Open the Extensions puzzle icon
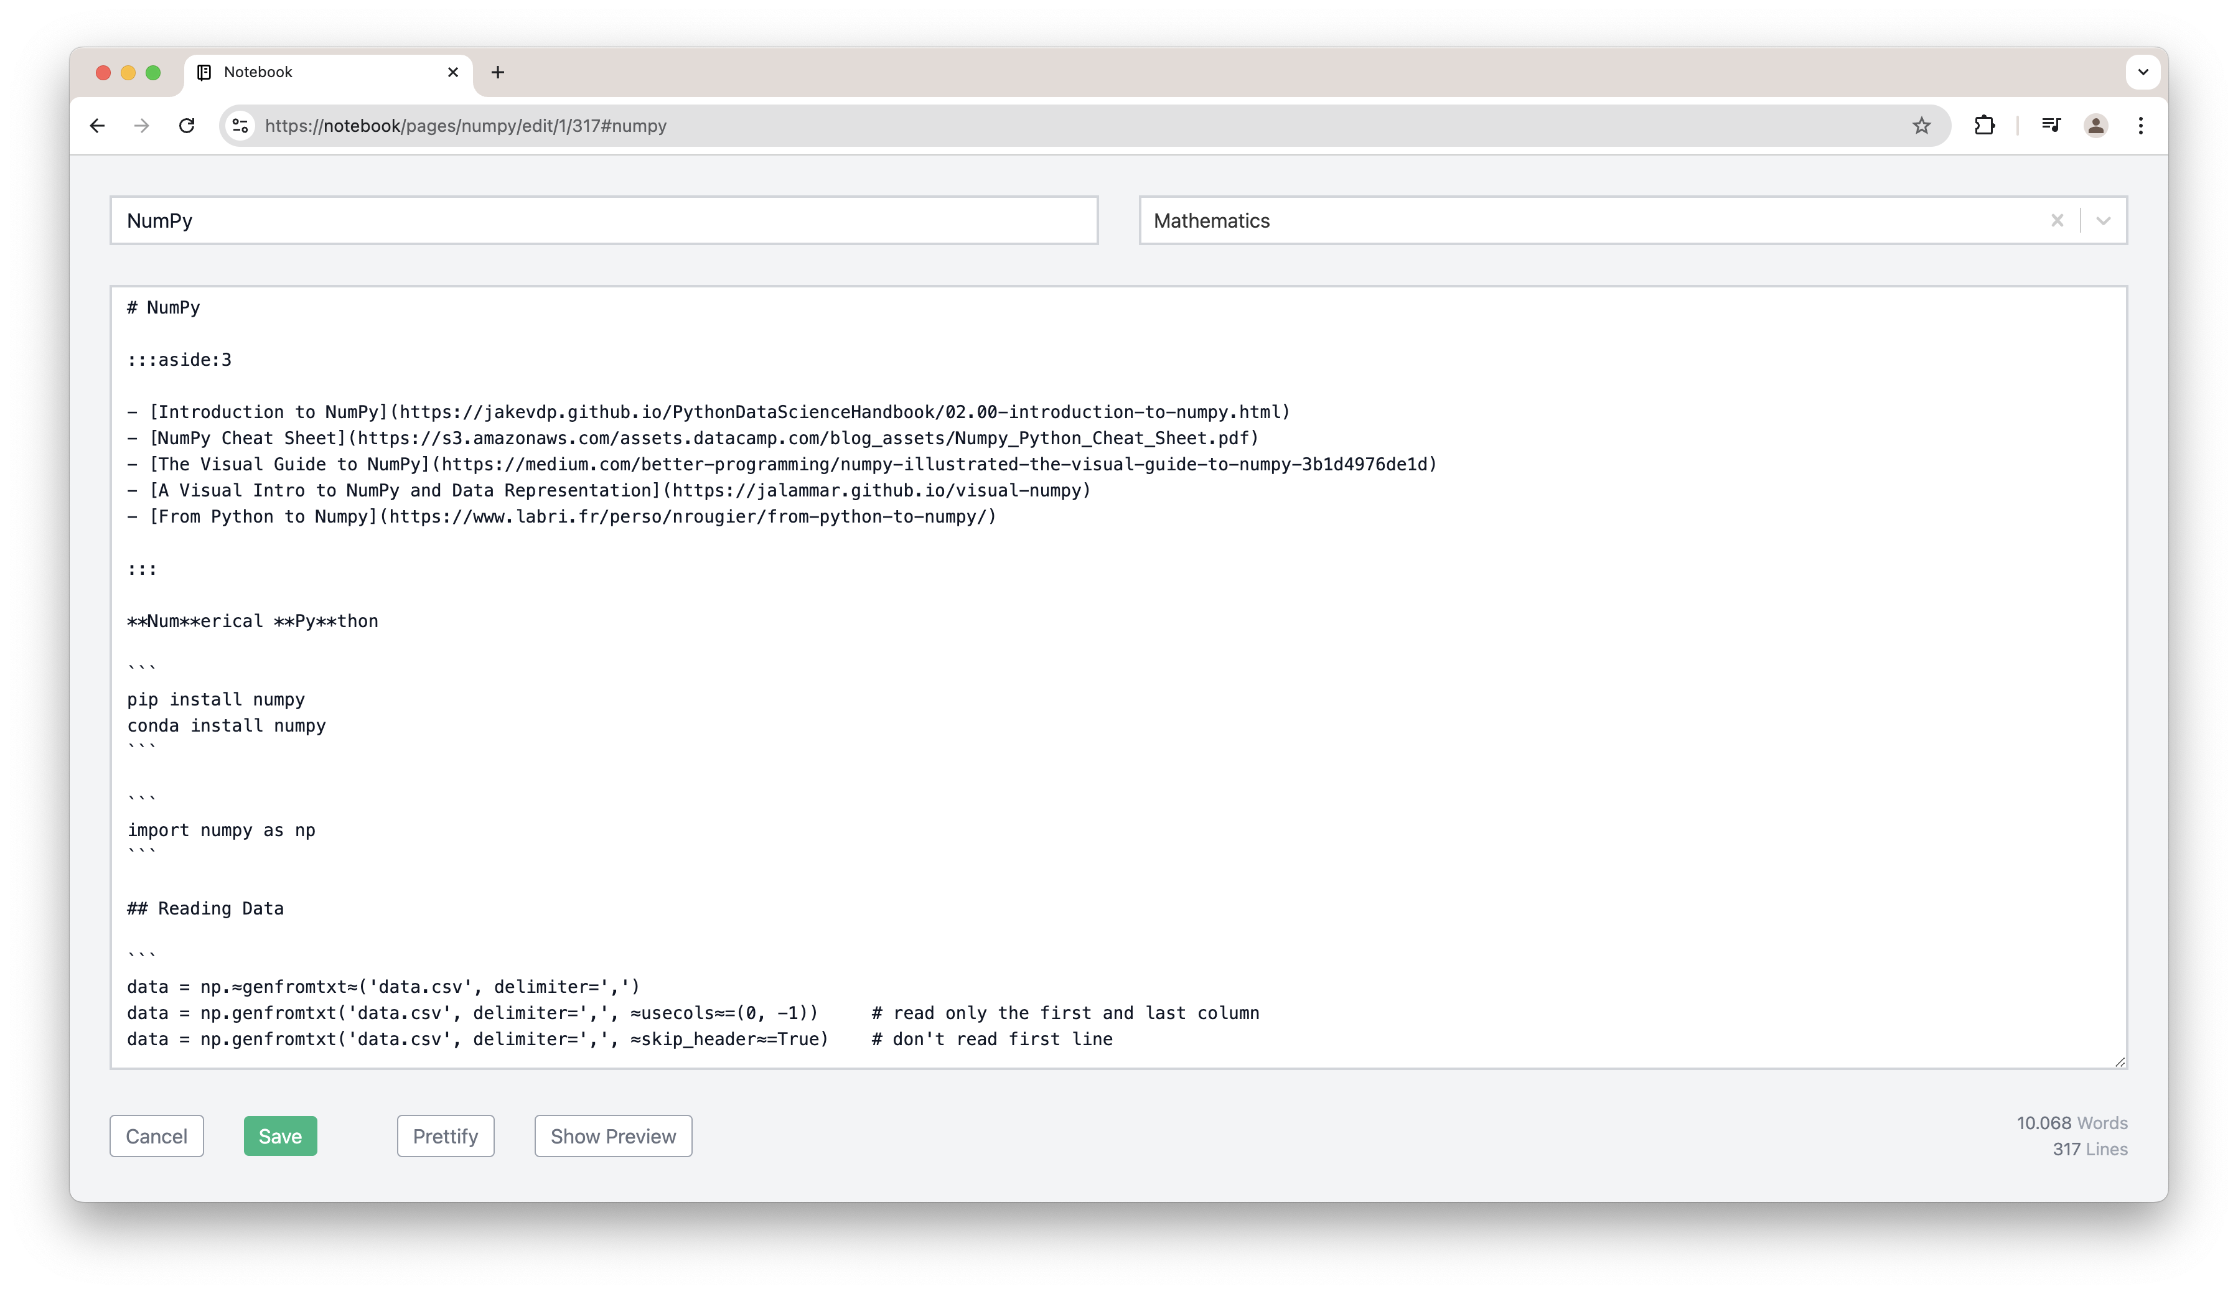The width and height of the screenshot is (2238, 1294). (x=1984, y=126)
